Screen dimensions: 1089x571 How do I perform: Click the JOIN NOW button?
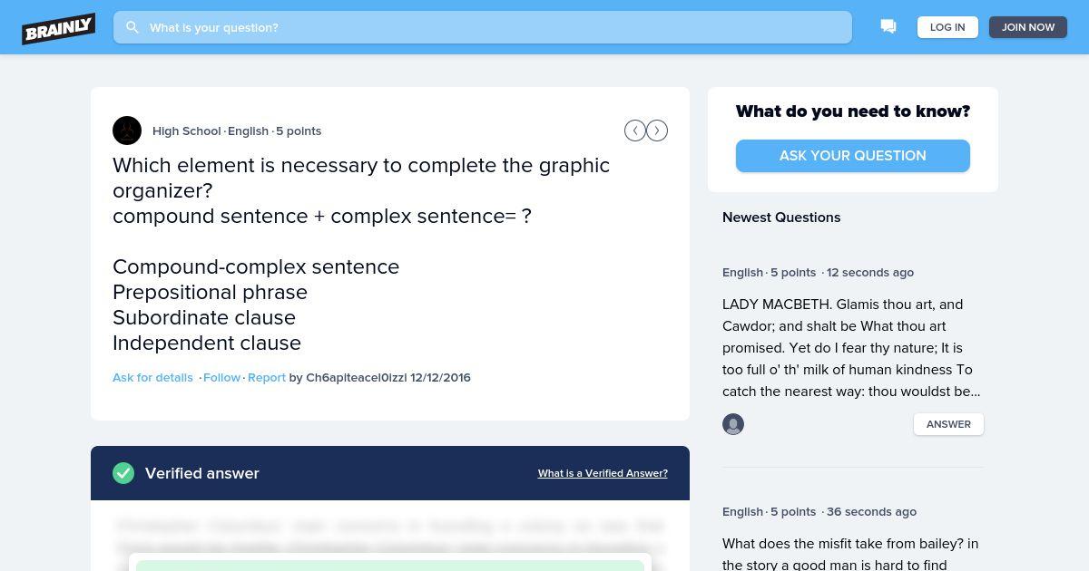point(1028,27)
